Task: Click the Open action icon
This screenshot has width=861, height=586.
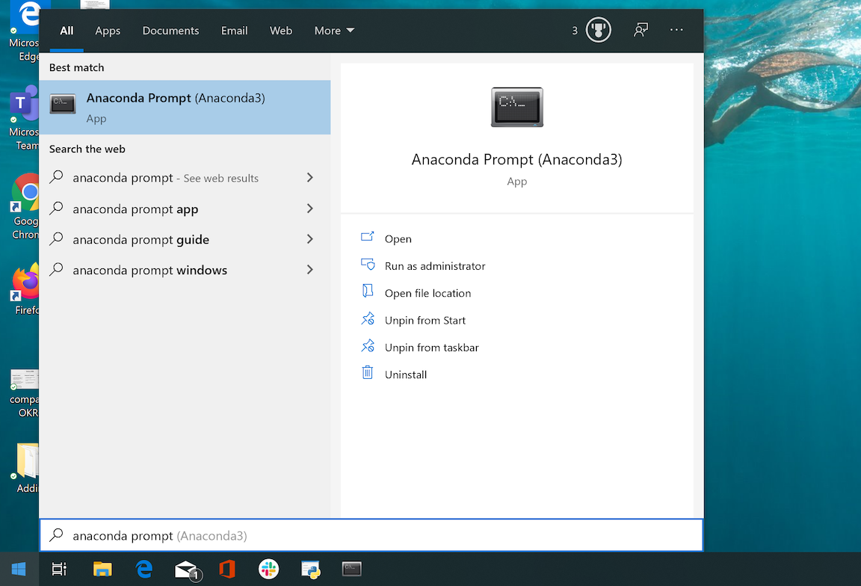Action: point(368,237)
